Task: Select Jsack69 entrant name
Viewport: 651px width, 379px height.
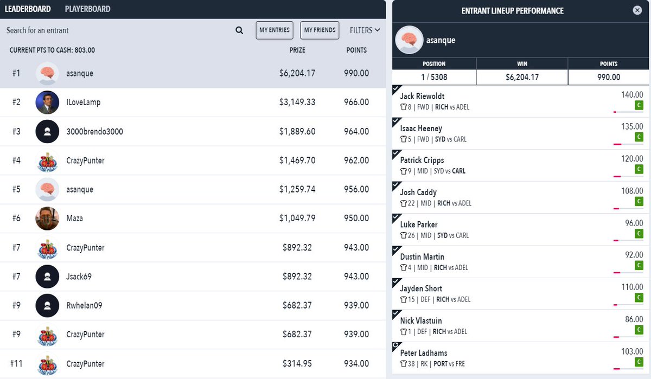Action: tap(79, 277)
